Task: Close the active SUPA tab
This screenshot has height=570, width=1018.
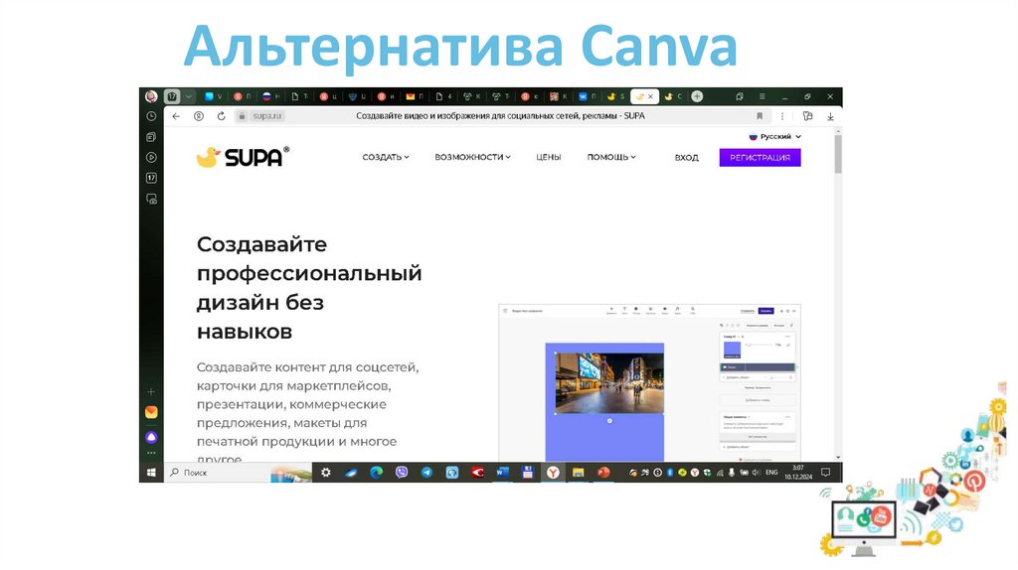Action: [650, 96]
